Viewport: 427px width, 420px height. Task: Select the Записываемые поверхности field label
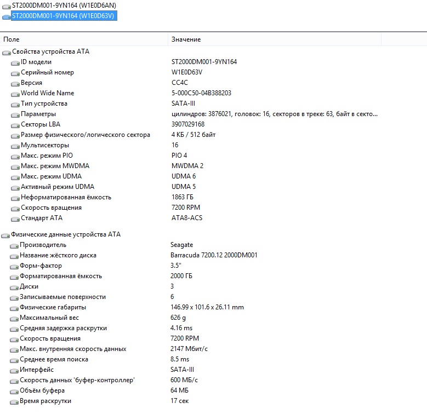tap(62, 297)
